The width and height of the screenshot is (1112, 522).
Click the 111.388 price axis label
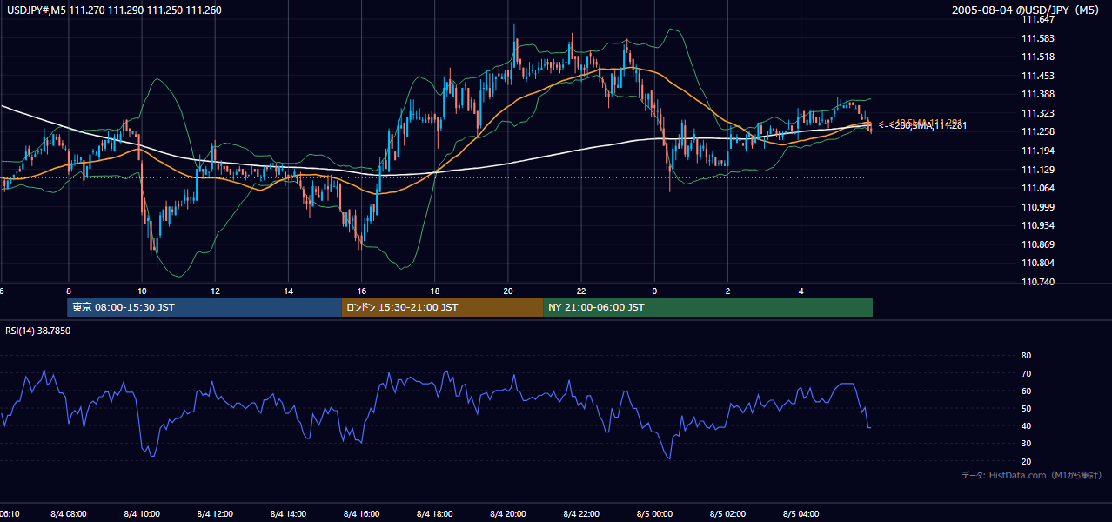[1037, 94]
